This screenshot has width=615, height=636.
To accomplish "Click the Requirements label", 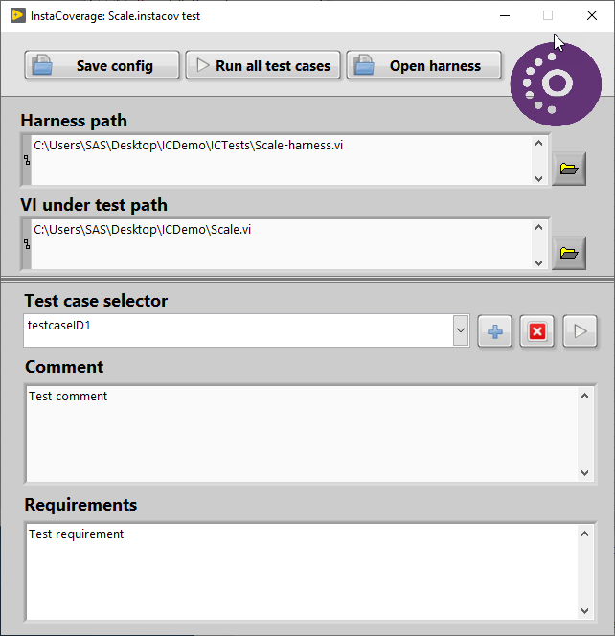I will pyautogui.click(x=80, y=505).
